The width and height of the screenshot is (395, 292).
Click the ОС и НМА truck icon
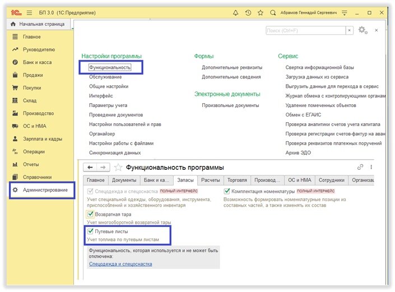[15, 126]
